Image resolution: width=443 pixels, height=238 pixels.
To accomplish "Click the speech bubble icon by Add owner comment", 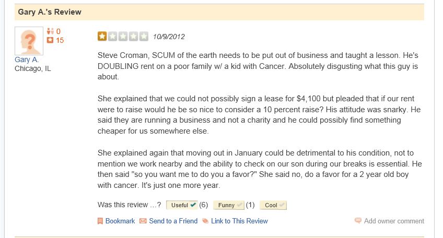I will tap(358, 221).
